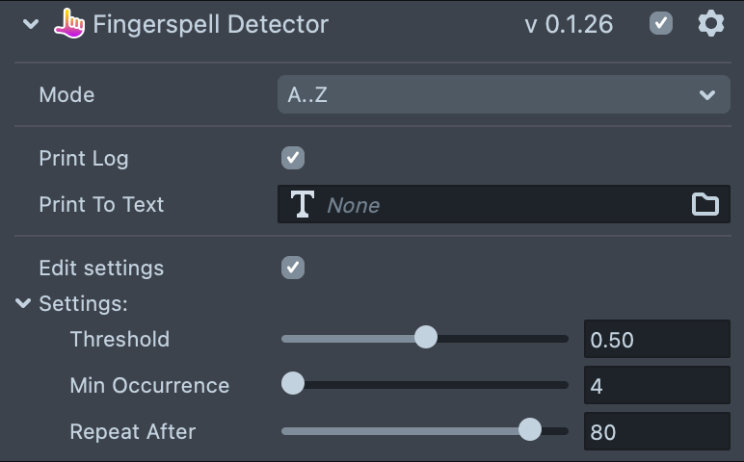
Task: Click the Fingerspell Detector title label
Action: point(210,24)
